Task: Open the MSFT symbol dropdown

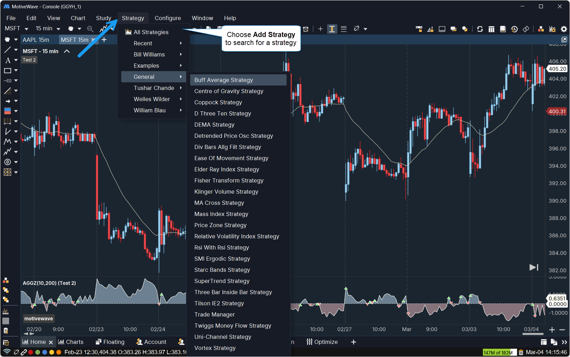Action: 16,28
